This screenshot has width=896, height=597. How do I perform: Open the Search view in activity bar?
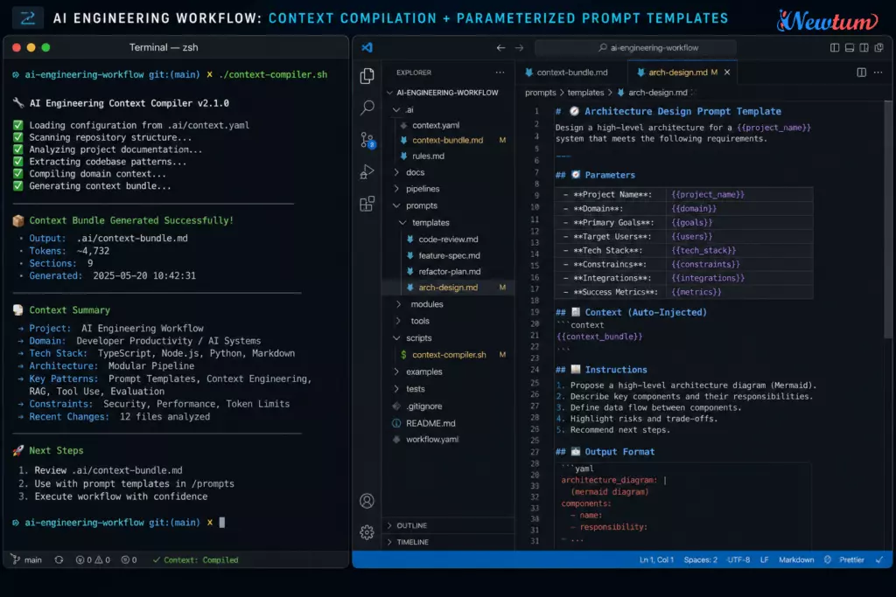pos(367,108)
